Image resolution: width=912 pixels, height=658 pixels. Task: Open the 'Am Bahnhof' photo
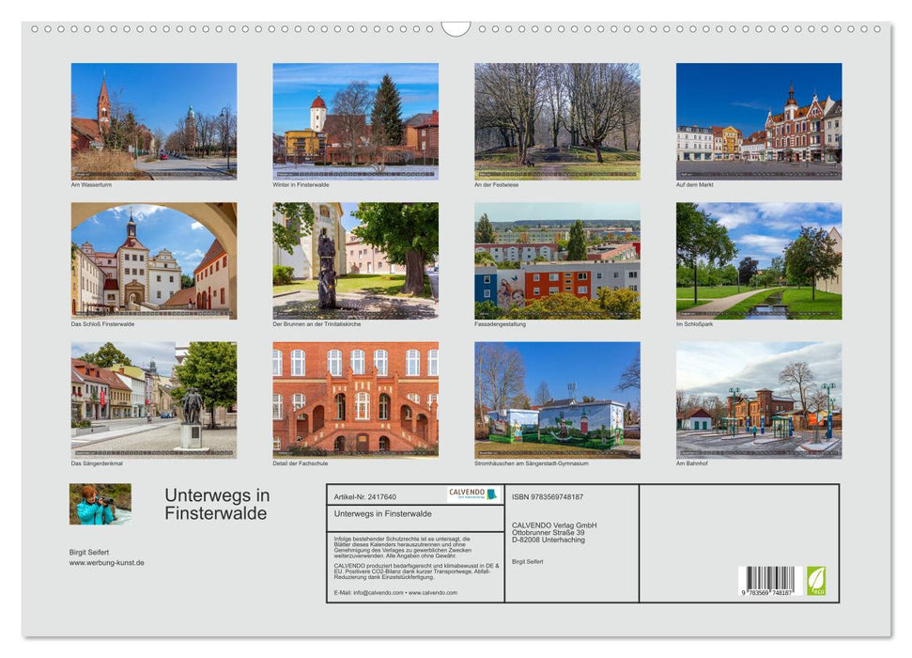click(759, 400)
